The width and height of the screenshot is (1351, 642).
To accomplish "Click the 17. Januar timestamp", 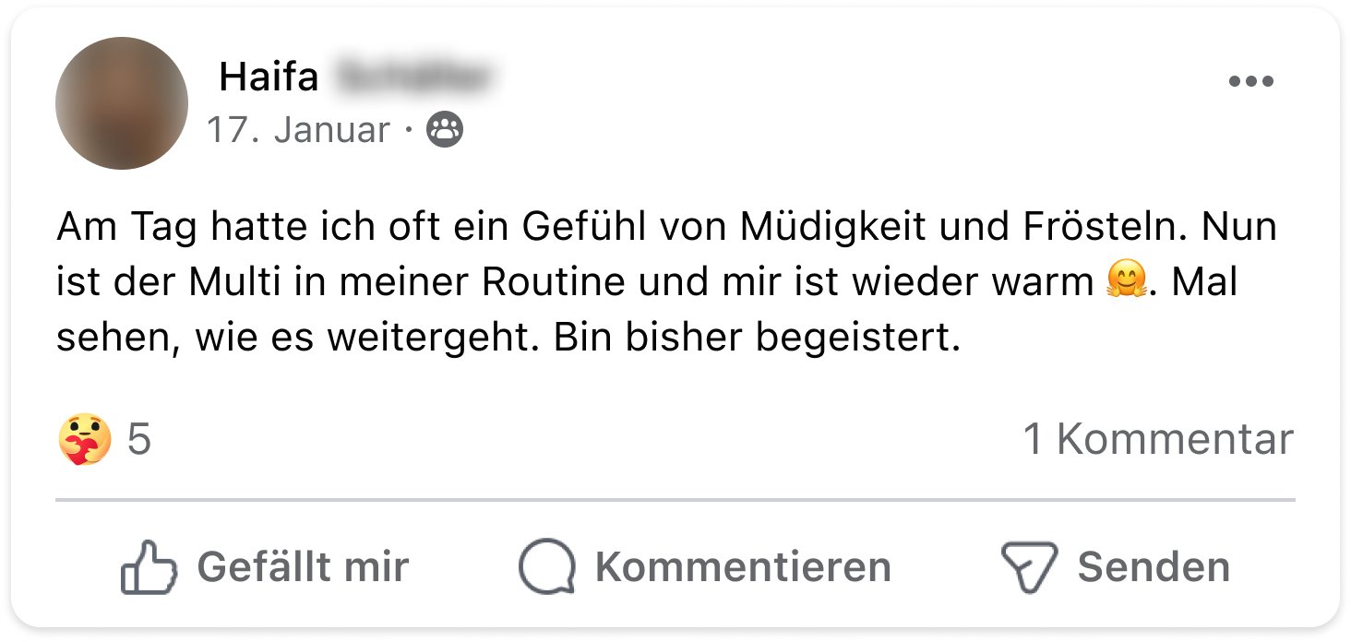I will point(298,130).
